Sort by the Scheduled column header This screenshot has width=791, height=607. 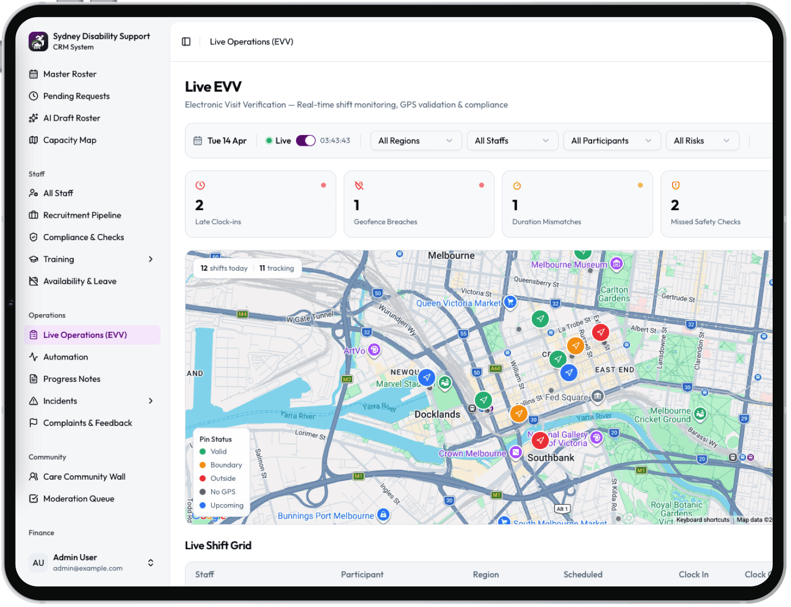(x=583, y=574)
